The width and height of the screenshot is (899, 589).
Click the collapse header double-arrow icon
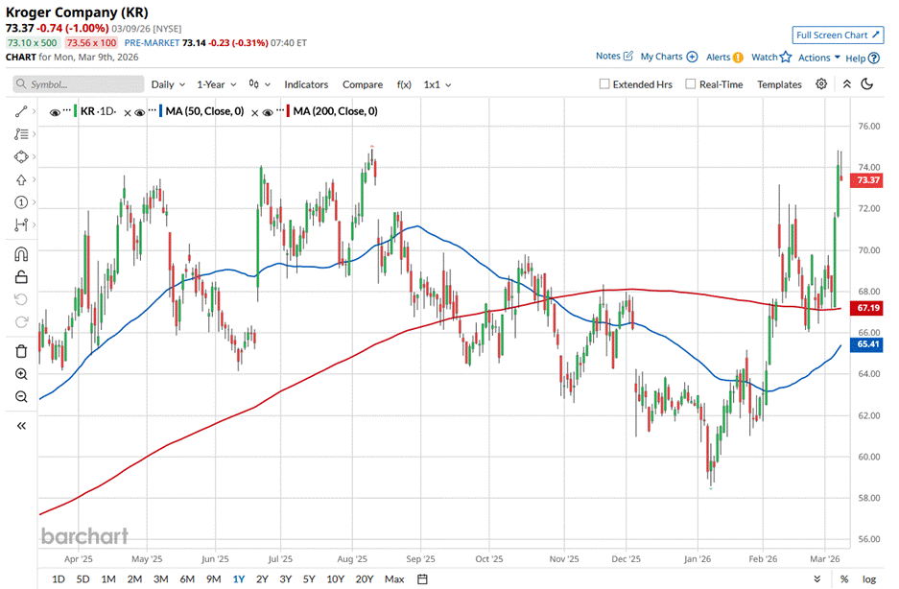[x=847, y=83]
